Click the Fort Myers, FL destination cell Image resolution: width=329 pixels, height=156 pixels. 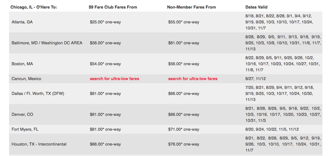25,129
